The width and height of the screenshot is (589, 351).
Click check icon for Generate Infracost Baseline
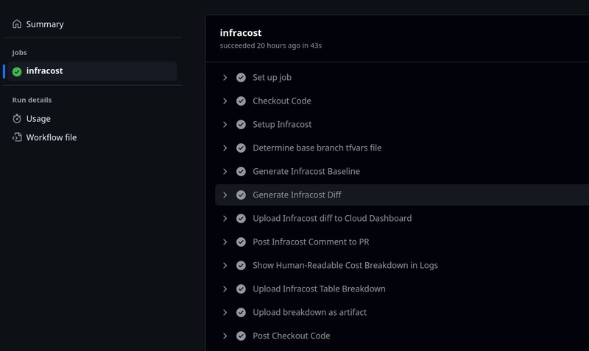pos(241,172)
